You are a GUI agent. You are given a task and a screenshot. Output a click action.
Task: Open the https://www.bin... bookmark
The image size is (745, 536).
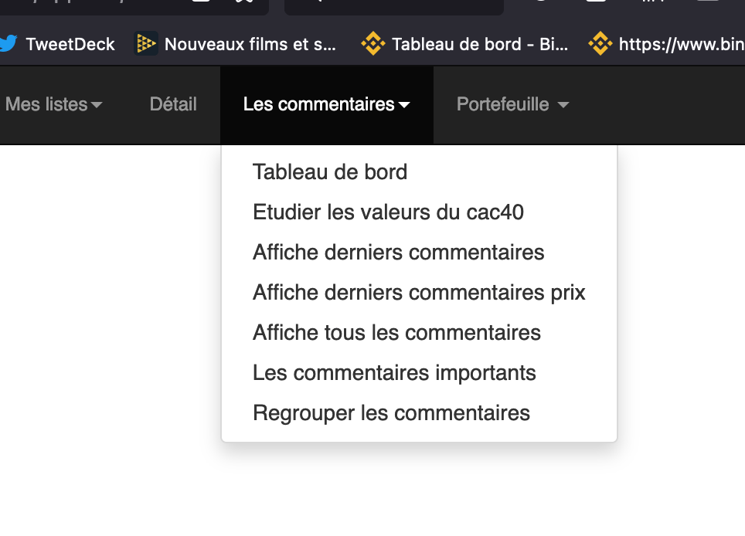pyautogui.click(x=681, y=44)
